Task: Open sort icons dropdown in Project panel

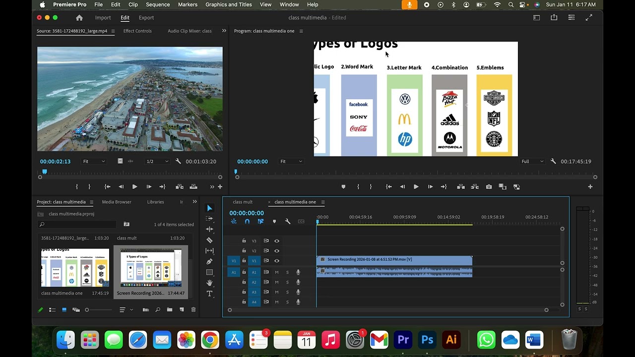Action: [125, 310]
